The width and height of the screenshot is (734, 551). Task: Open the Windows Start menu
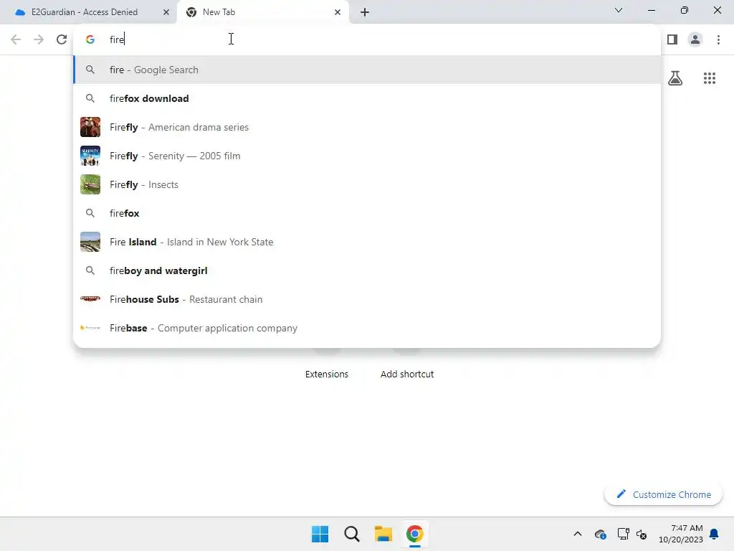[320, 534]
